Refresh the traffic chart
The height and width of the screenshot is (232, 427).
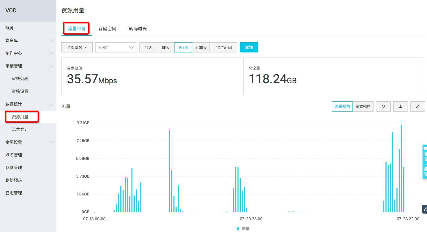tap(383, 106)
